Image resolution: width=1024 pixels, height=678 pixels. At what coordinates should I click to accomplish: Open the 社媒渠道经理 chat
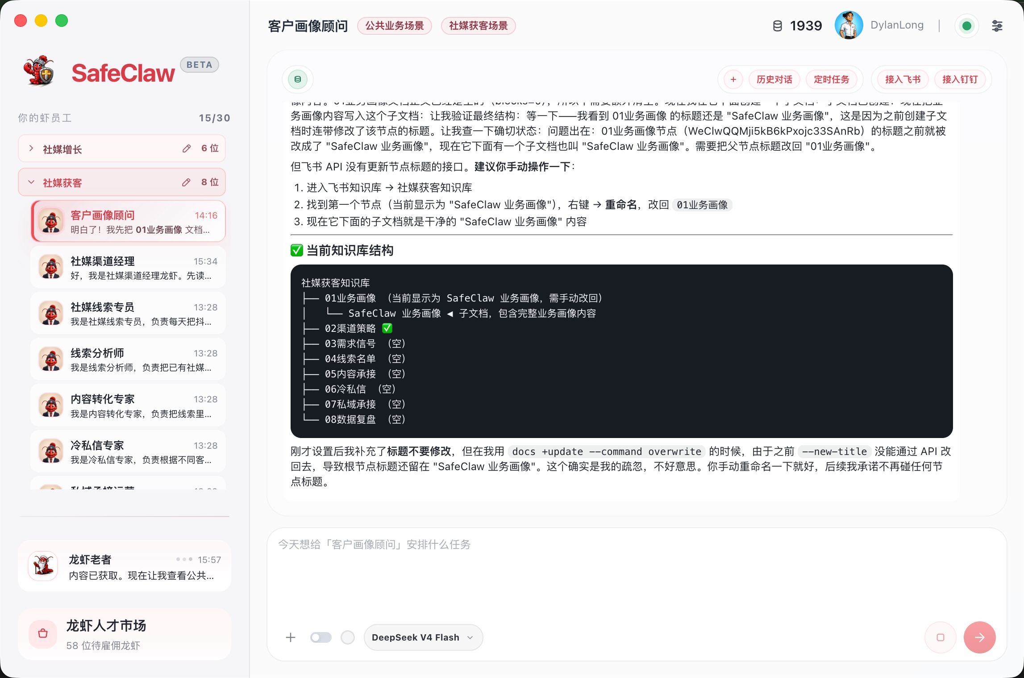click(129, 268)
